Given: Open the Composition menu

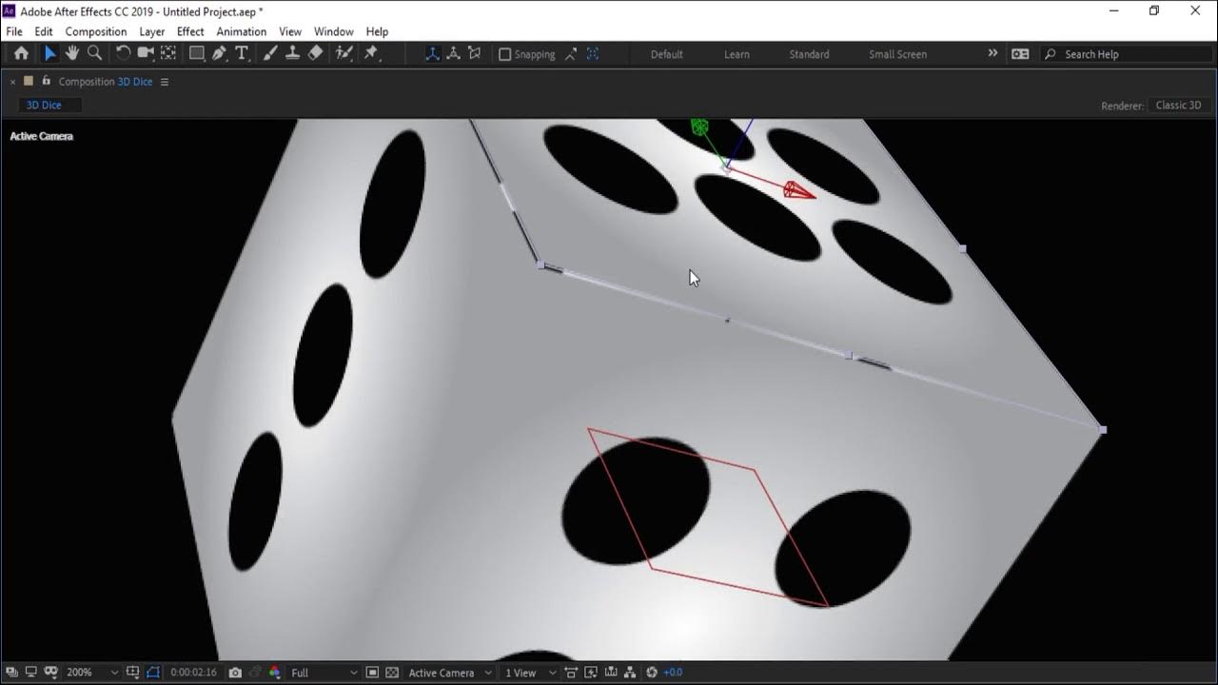Looking at the screenshot, I should 96,31.
